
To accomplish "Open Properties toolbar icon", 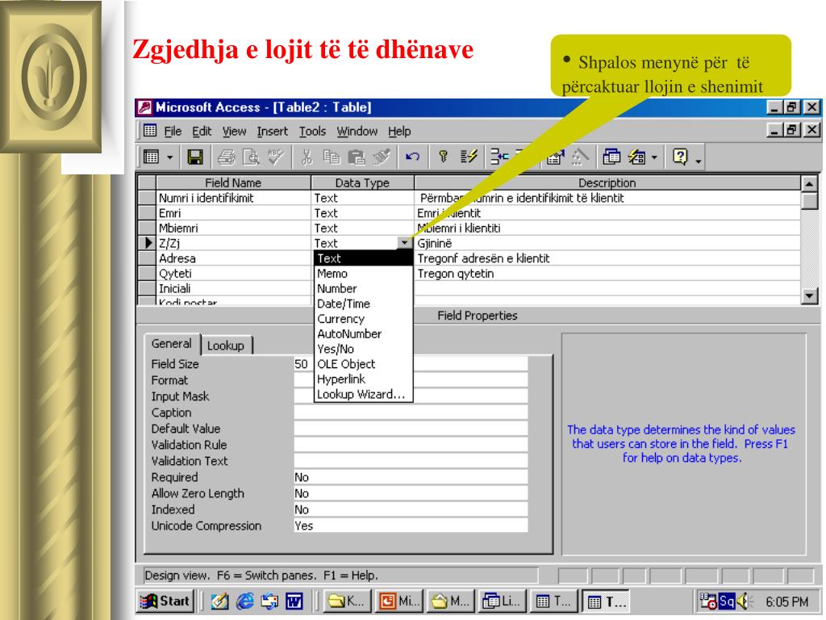I will tap(555, 157).
